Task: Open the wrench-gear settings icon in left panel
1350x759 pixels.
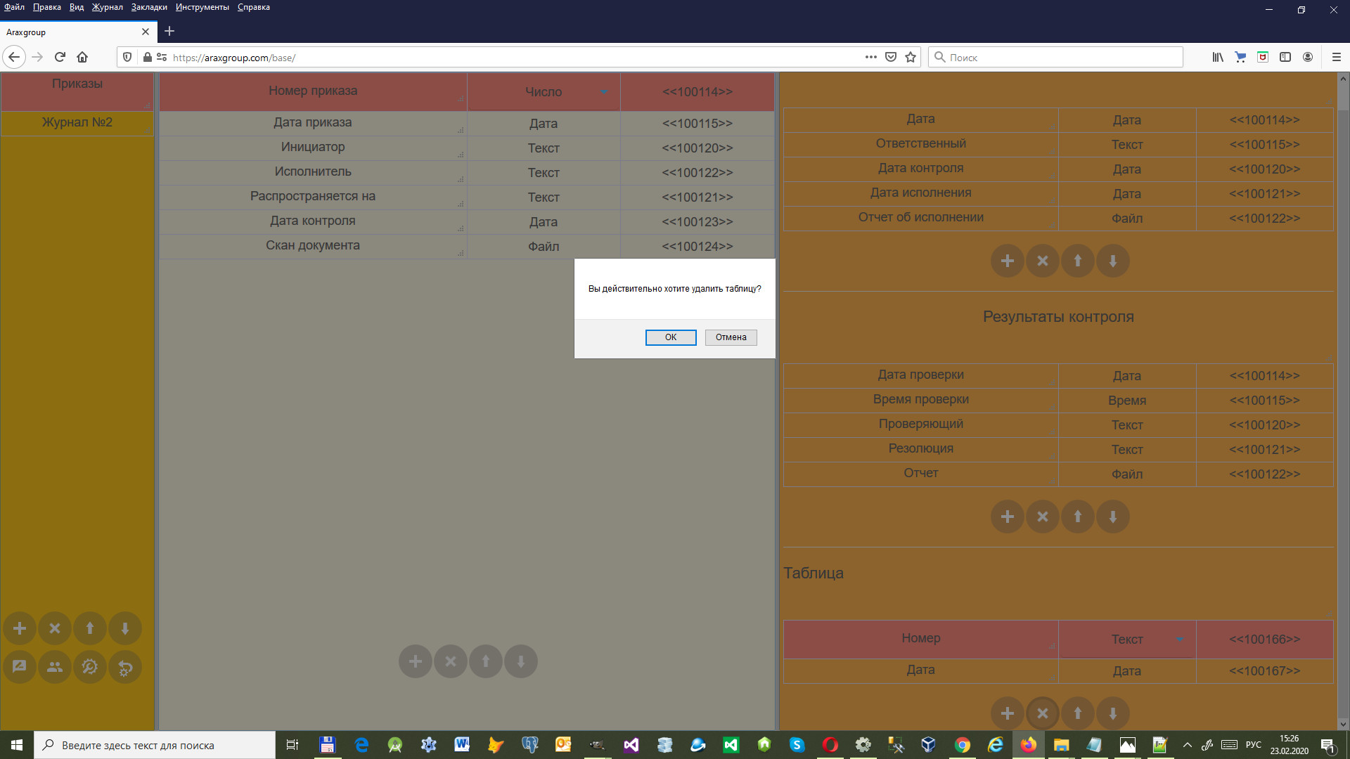Action: [x=90, y=667]
